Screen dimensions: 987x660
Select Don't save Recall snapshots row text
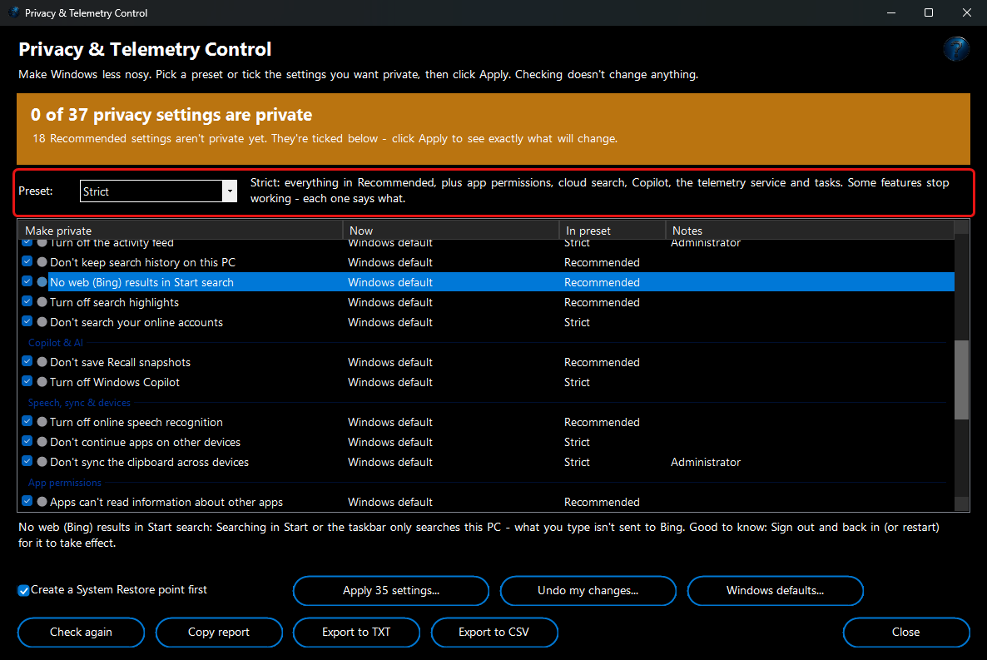point(120,362)
